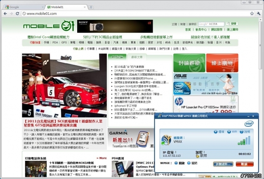
Task: Click the 登入 login link
Action: (x=184, y=49)
